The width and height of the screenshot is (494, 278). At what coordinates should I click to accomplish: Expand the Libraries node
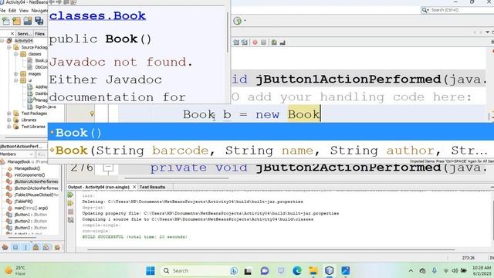(9, 120)
